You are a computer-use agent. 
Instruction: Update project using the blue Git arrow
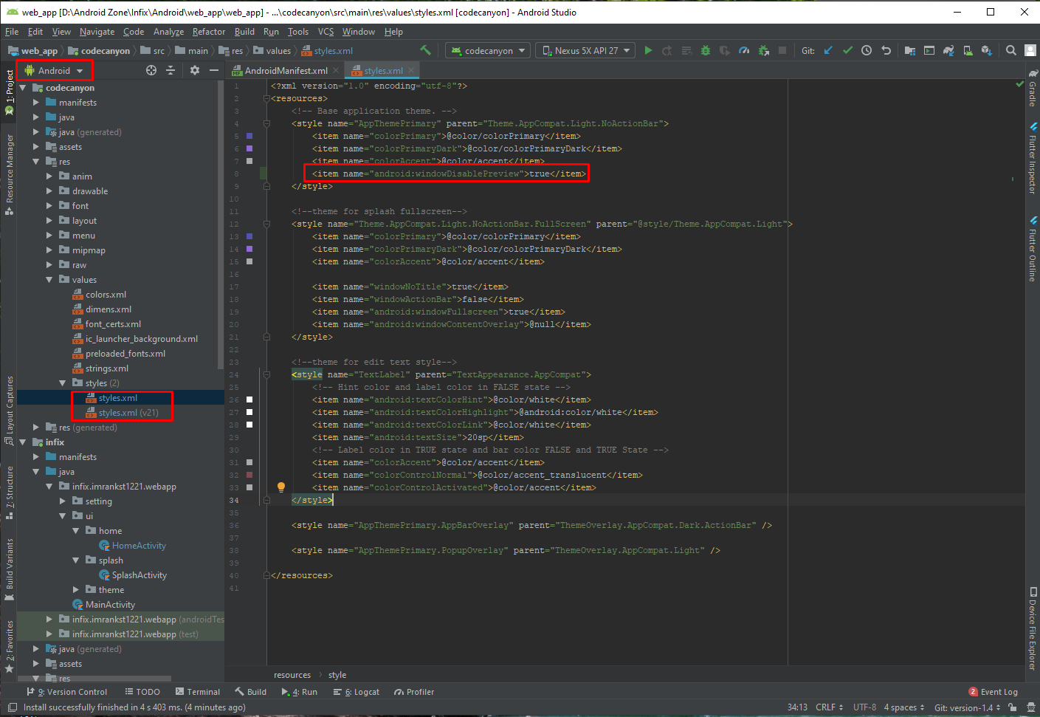tap(827, 50)
